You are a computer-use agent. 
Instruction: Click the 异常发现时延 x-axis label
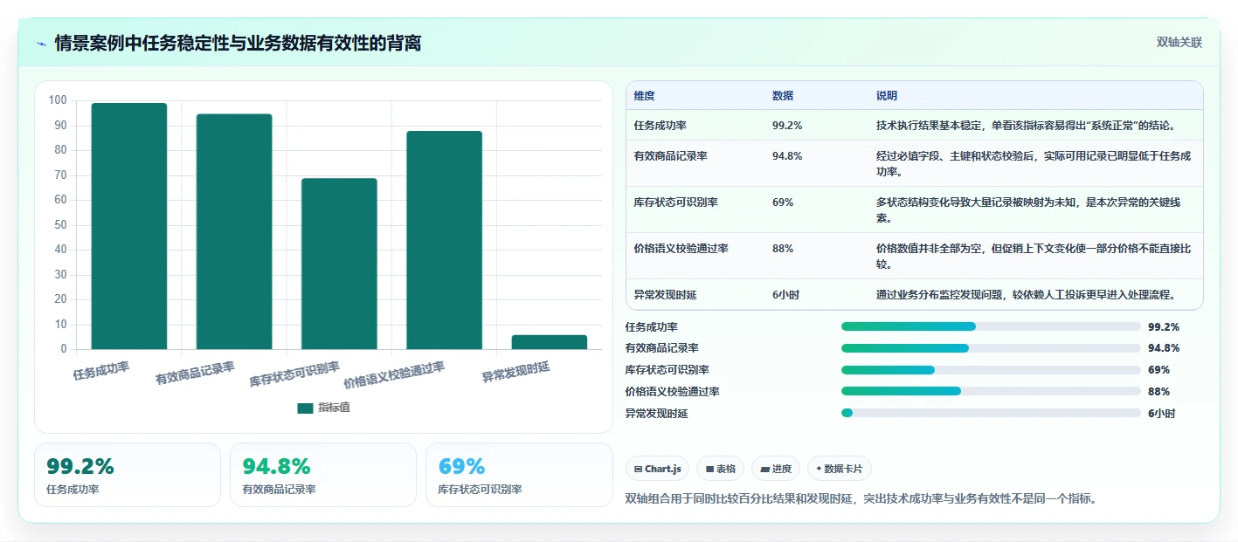click(x=515, y=373)
